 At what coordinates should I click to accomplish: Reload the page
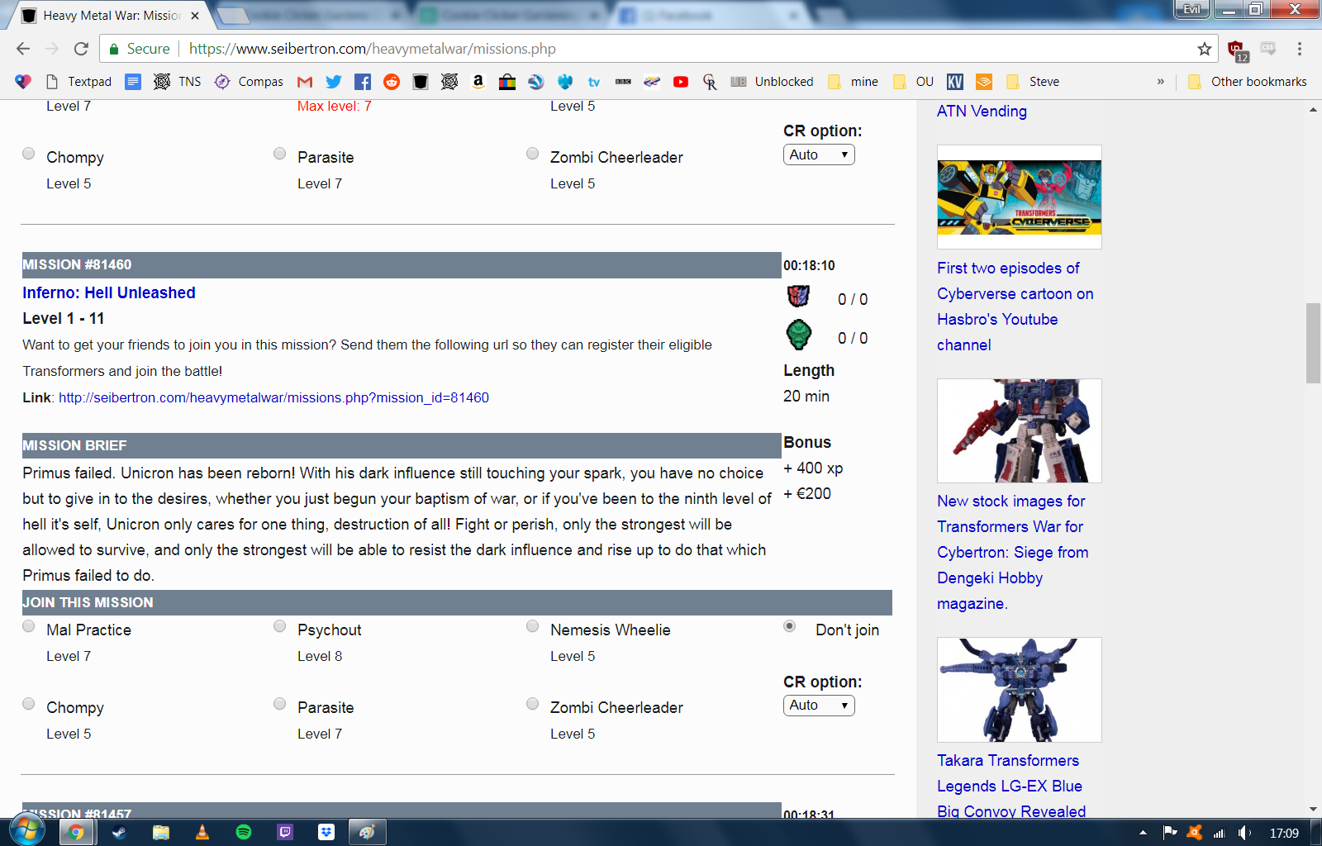[81, 49]
